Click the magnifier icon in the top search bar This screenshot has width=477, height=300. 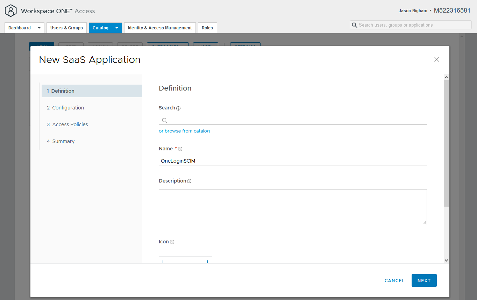pos(355,25)
